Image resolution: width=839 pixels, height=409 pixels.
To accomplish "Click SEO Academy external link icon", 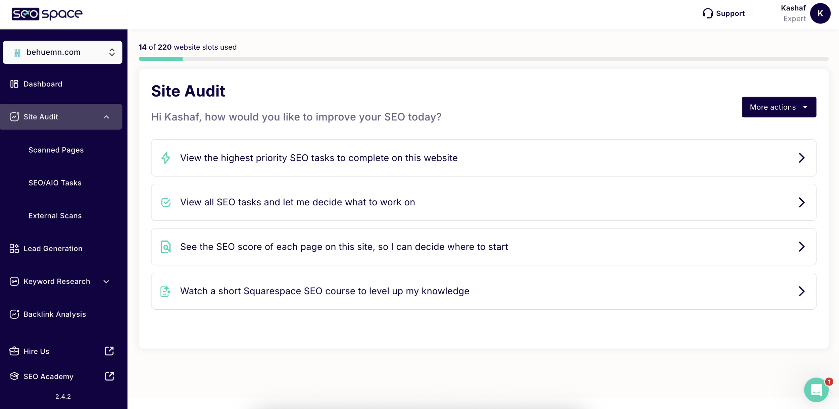I will pos(109,376).
